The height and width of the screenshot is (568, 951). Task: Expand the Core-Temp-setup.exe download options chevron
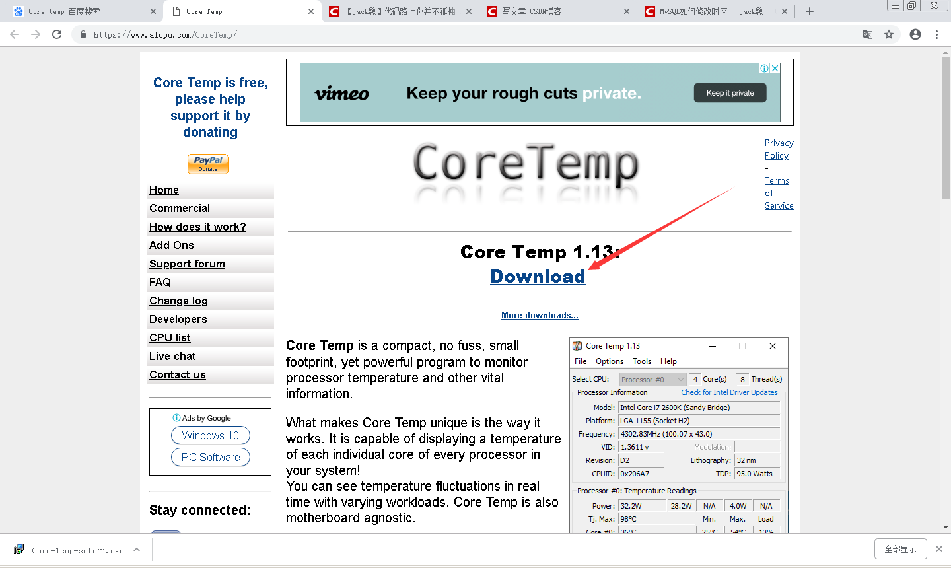click(136, 549)
